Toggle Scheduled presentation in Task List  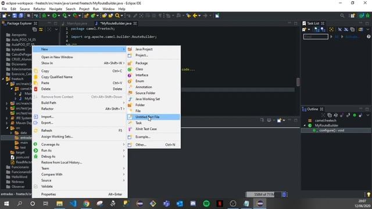click(323, 30)
